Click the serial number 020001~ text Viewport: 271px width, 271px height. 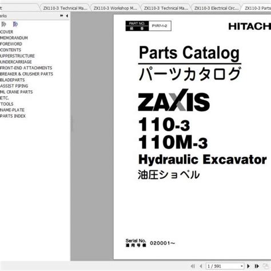[x=162, y=243]
